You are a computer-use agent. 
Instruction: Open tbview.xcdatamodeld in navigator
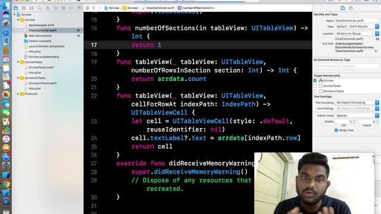pyautogui.click(x=43, y=57)
